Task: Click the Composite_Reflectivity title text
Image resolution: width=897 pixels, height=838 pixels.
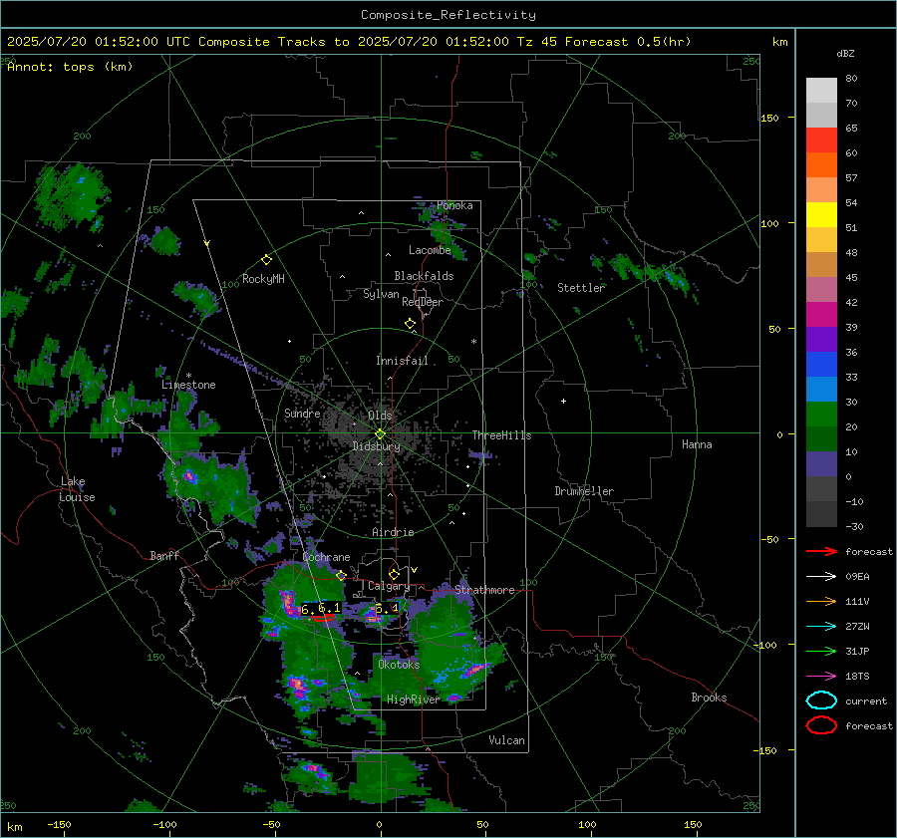Action: 448,15
